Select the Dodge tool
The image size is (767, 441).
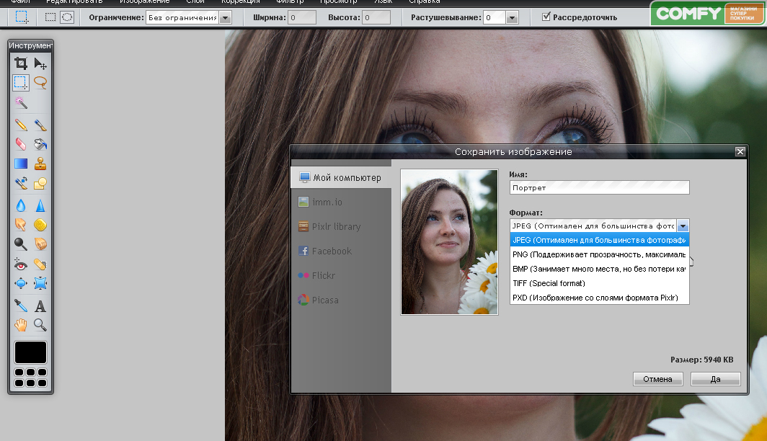click(20, 244)
